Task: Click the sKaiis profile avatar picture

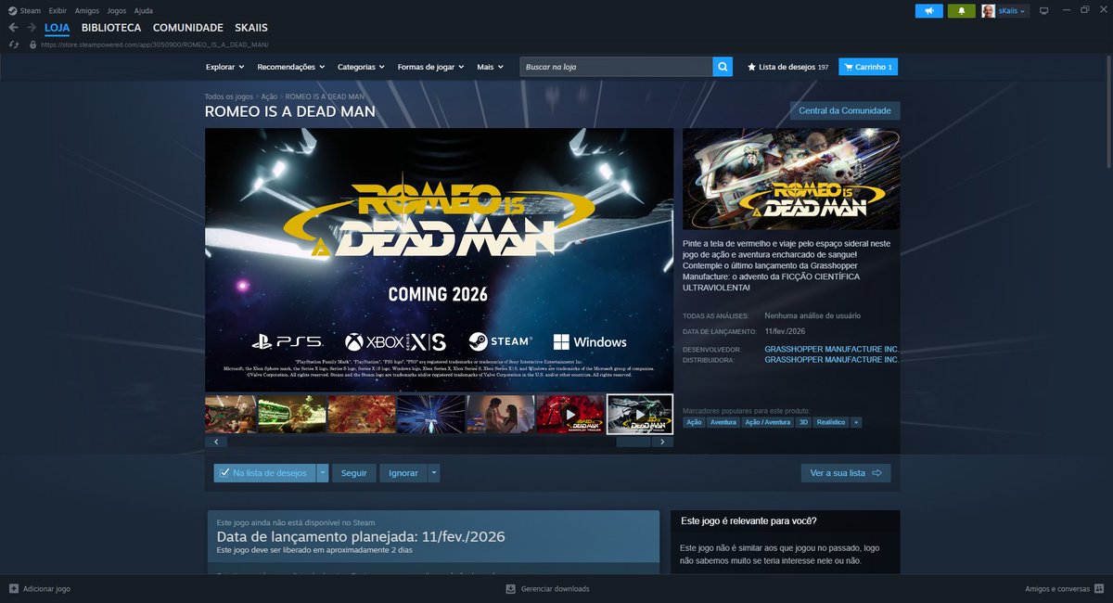Action: coord(989,11)
